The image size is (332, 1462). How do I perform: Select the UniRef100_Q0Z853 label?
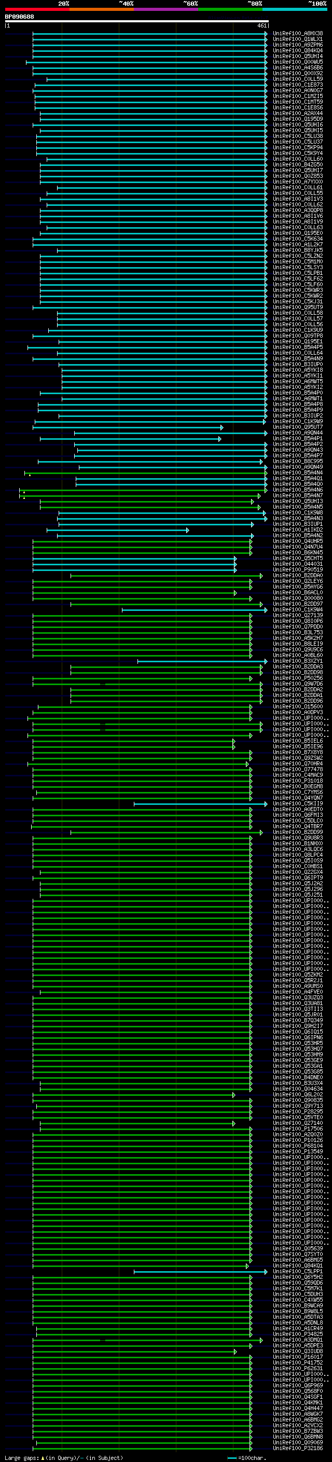[298, 176]
